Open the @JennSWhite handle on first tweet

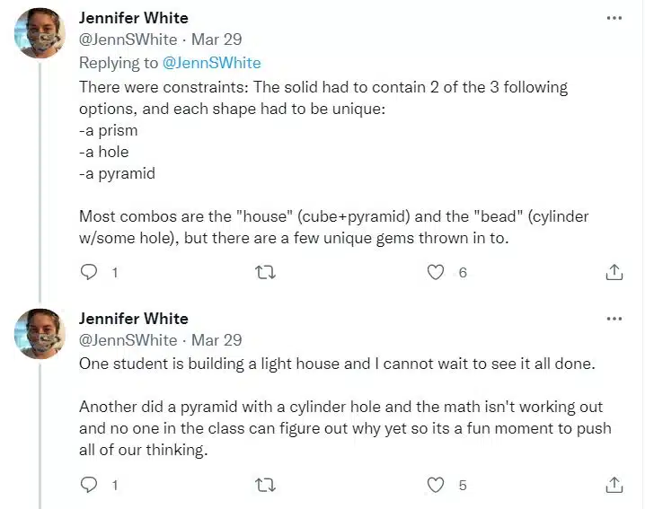pyautogui.click(x=128, y=39)
